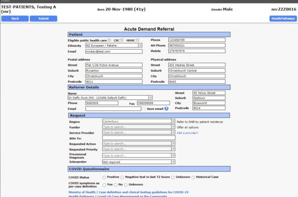298x197 pixels.
Task: Click the postal City field
Action: pos(114,76)
